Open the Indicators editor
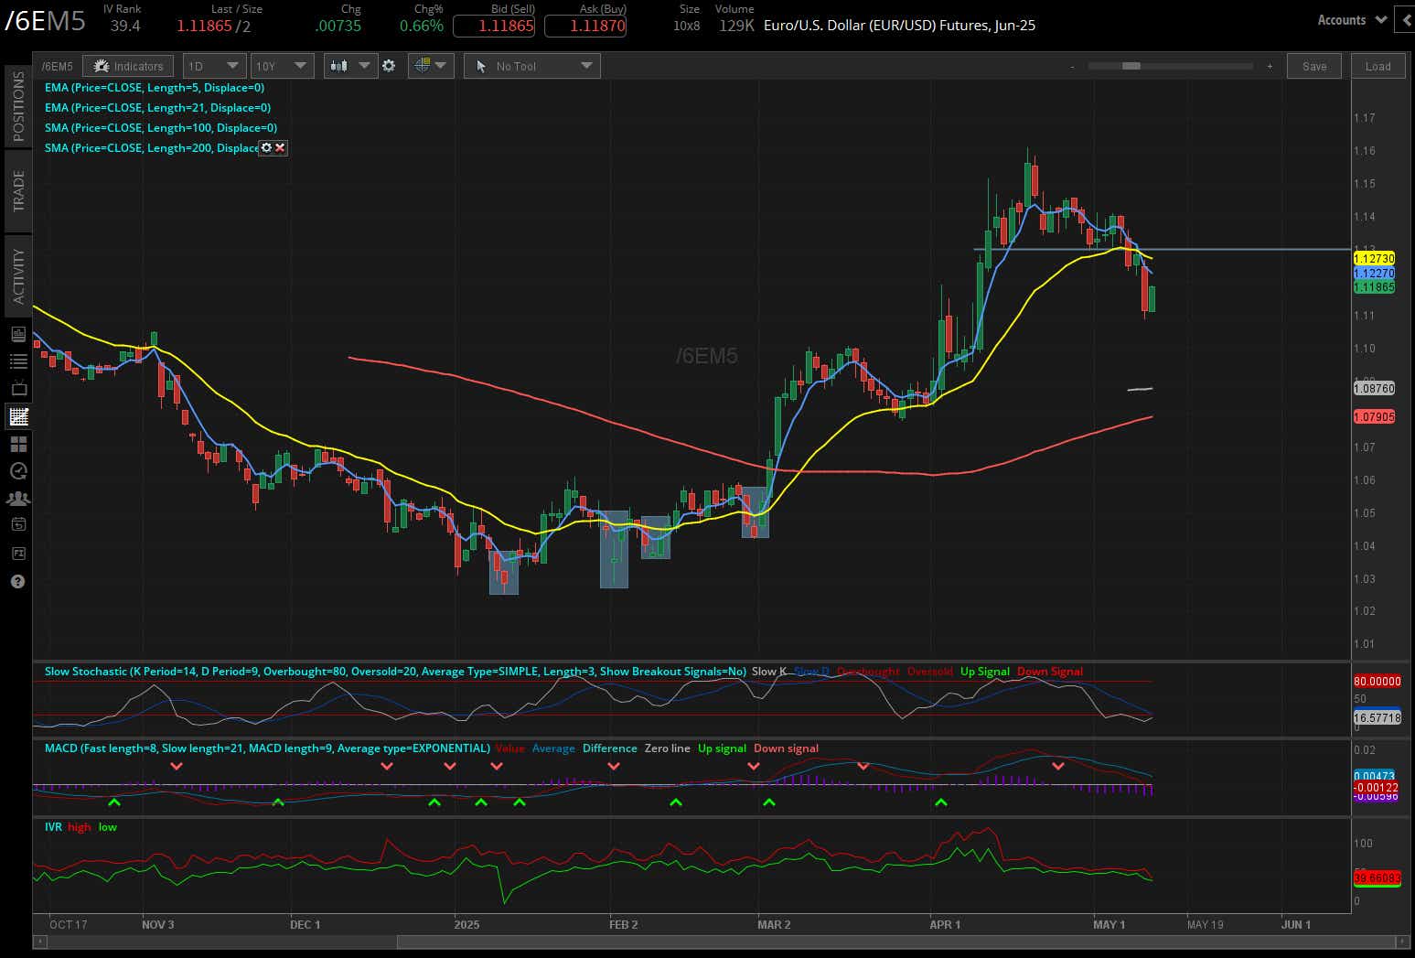The width and height of the screenshot is (1415, 958). pos(128,65)
